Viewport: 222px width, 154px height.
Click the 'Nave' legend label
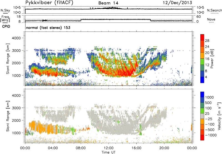[211, 19]
